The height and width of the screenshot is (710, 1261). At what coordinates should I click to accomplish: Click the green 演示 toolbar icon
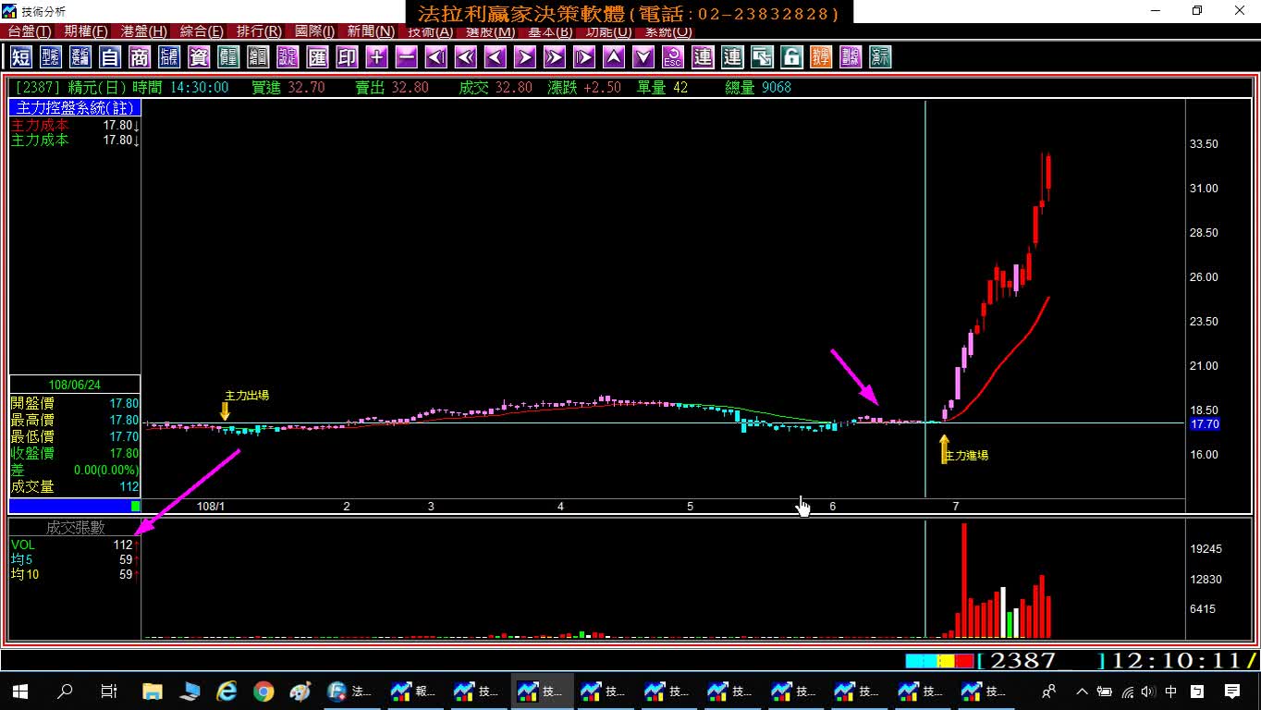[x=879, y=57]
